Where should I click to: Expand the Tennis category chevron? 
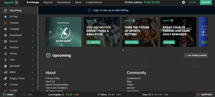(x=33, y=54)
